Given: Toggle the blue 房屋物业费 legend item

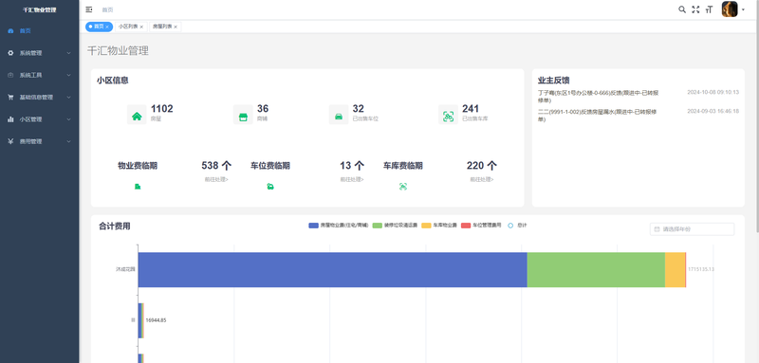Looking at the screenshot, I should (339, 226).
